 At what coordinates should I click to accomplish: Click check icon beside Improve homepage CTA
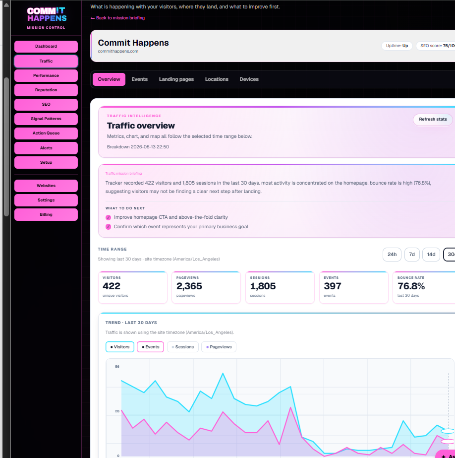pos(108,218)
